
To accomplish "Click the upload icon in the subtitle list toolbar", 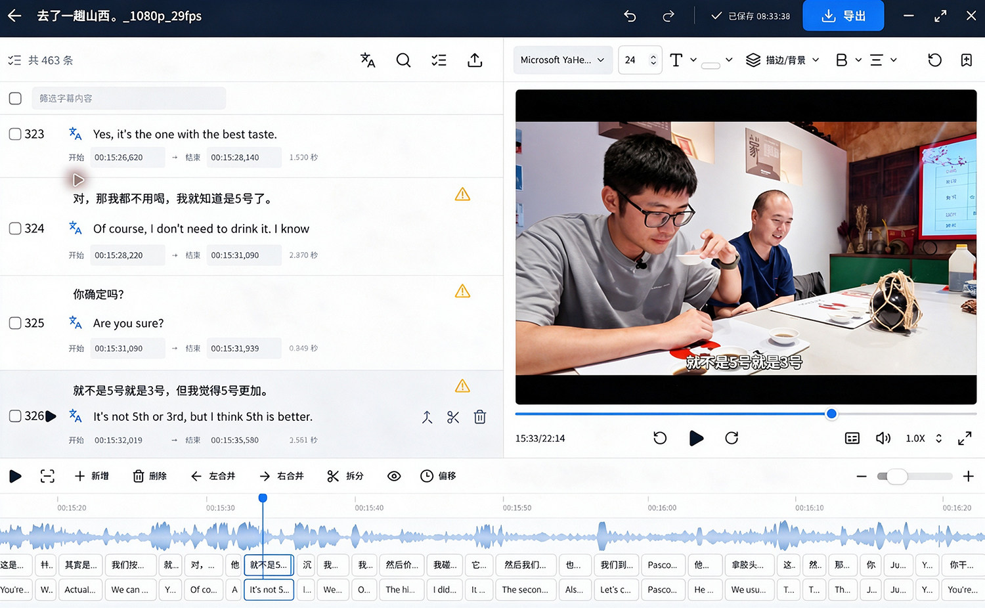I will [475, 60].
